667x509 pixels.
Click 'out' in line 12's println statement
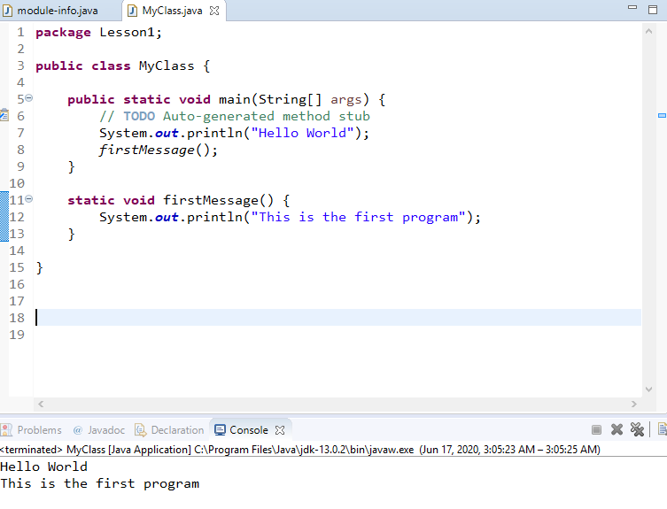click(167, 217)
